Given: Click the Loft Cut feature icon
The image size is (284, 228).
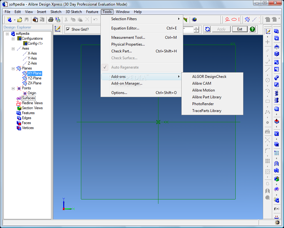Looking at the screenshot, I should (276, 69).
